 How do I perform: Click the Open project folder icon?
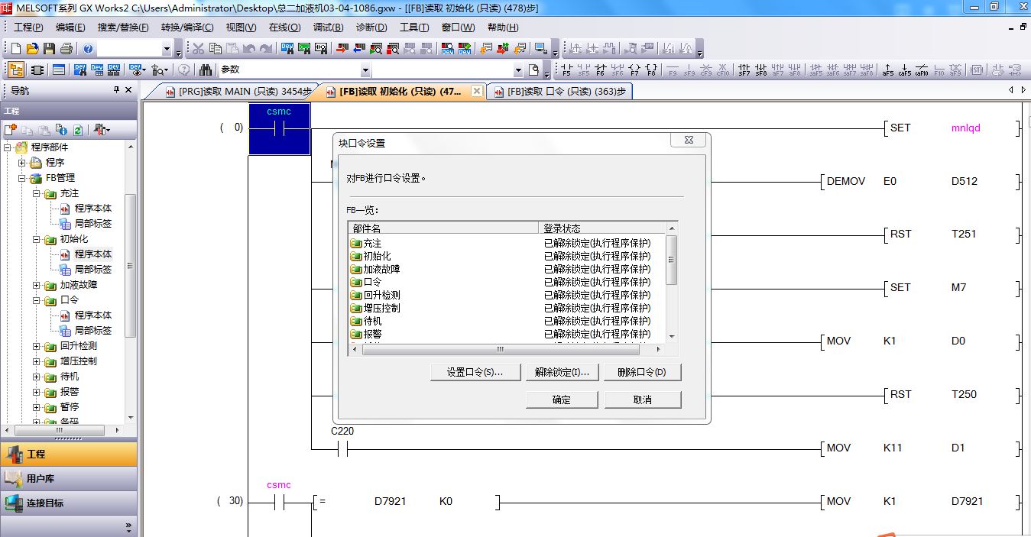pyautogui.click(x=32, y=49)
